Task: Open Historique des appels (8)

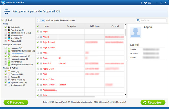Action: (20, 56)
